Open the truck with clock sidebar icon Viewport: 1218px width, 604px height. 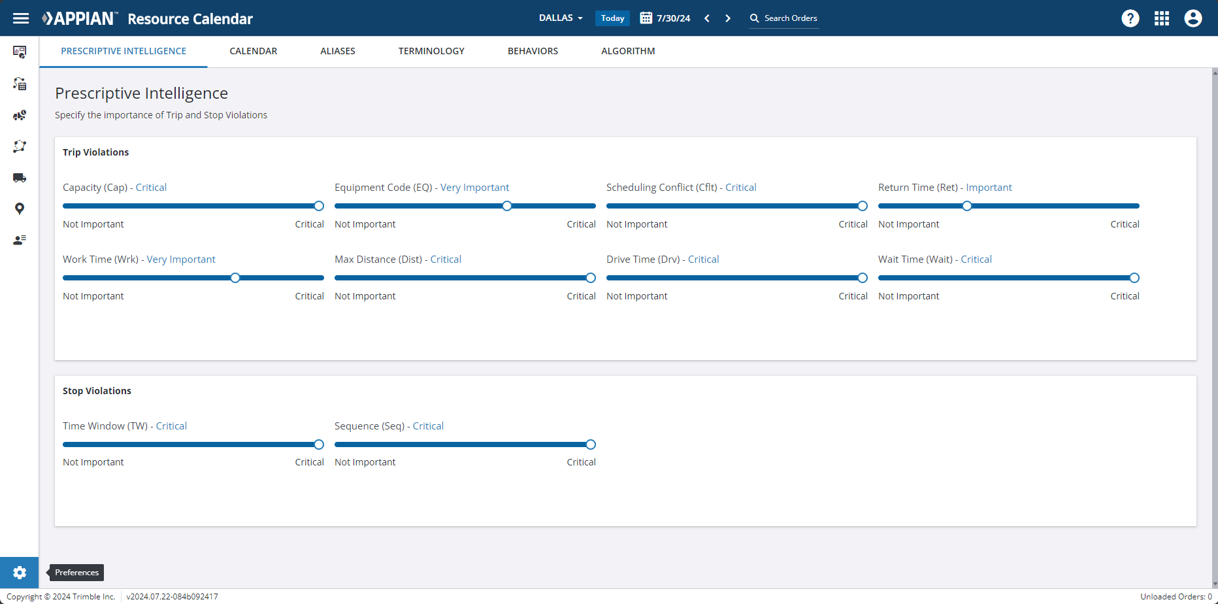(20, 115)
